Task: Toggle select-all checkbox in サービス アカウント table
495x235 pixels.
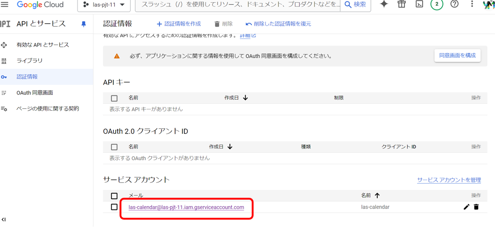Action: 114,196
